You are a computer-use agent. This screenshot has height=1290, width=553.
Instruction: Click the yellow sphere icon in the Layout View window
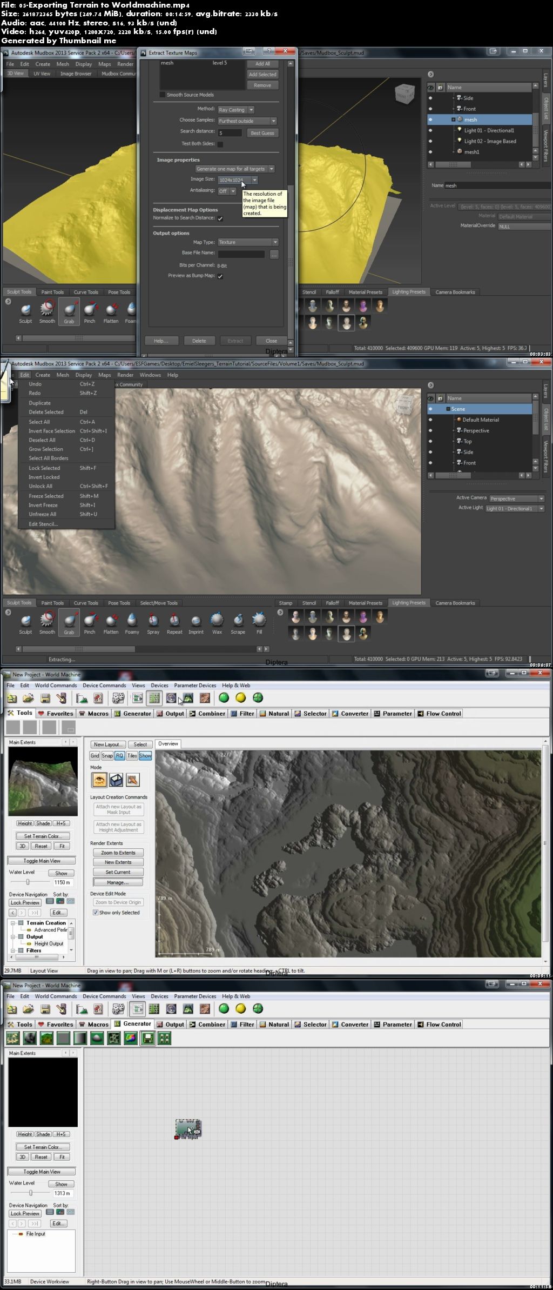click(x=241, y=698)
